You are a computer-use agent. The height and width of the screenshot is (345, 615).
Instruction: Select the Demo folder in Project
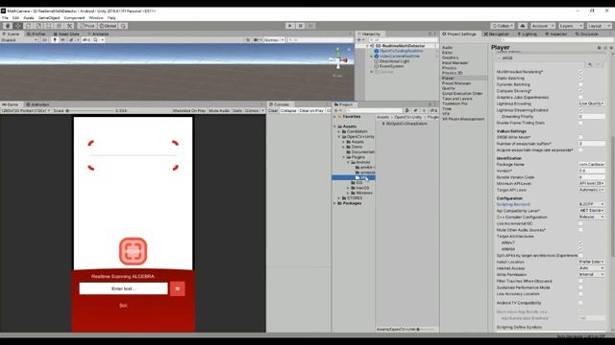(357, 147)
